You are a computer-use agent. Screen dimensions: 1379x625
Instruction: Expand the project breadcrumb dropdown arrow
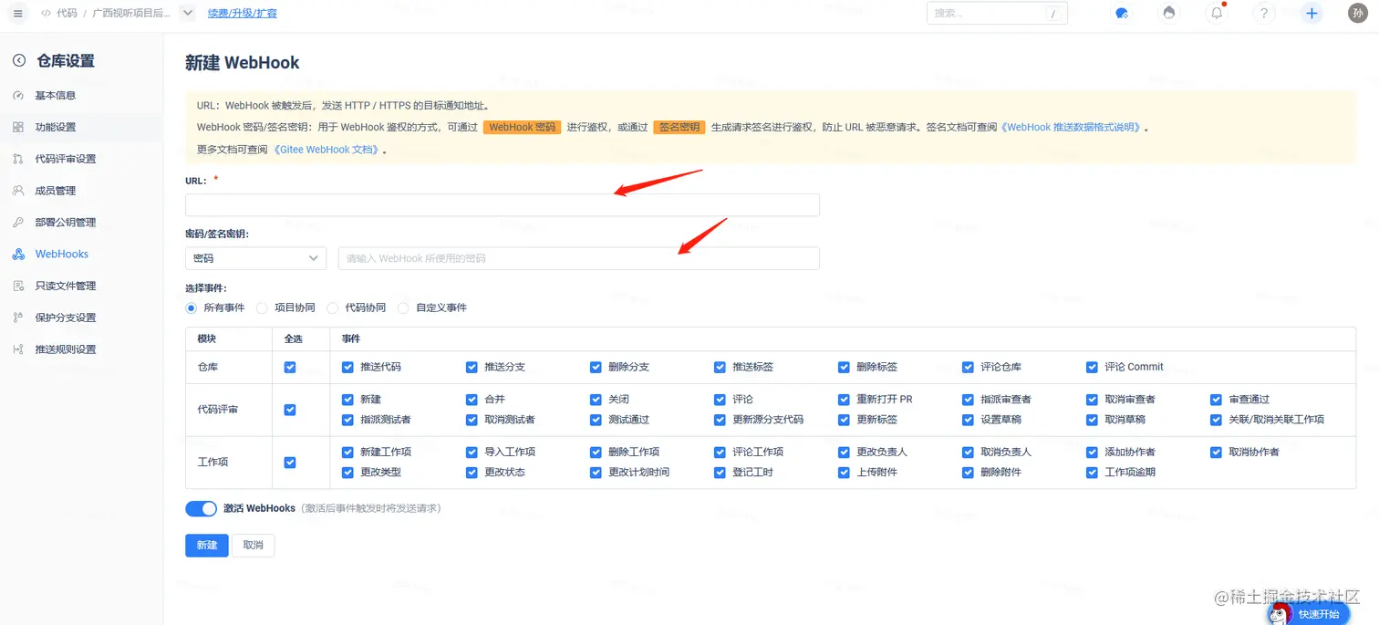click(188, 13)
